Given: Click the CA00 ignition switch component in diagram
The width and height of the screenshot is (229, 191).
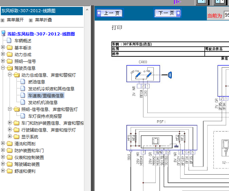Looking at the screenshot, I should point(143,74).
